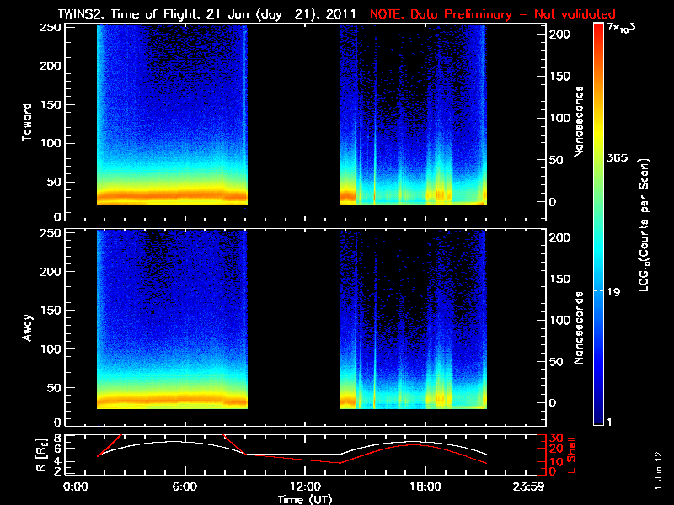
Task: Select the 18:00 time axis tick
Action: 425,486
